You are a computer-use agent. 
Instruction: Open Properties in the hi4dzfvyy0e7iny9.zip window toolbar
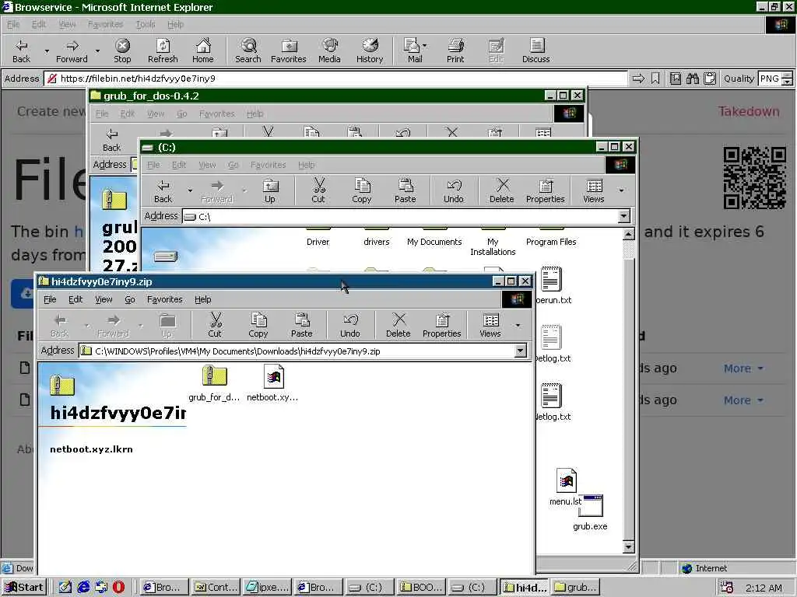442,325
